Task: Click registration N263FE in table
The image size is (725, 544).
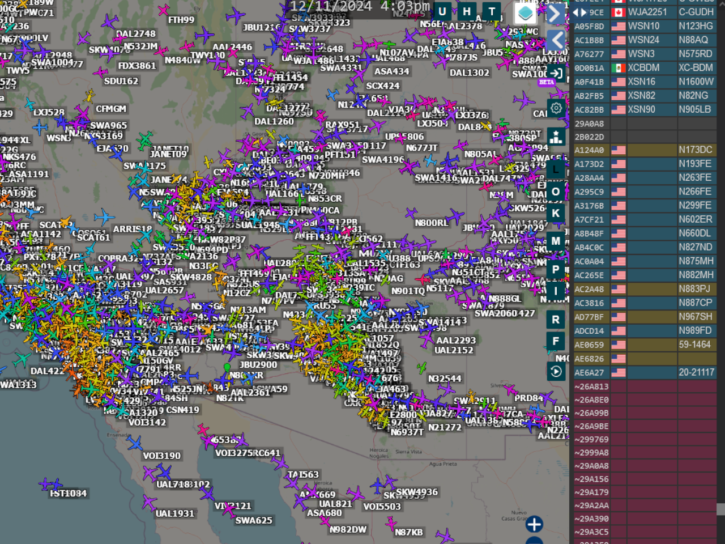Action: tap(695, 177)
